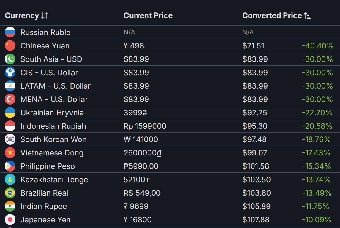
Task: Click the Japanese Yen currency name
Action: point(45,220)
